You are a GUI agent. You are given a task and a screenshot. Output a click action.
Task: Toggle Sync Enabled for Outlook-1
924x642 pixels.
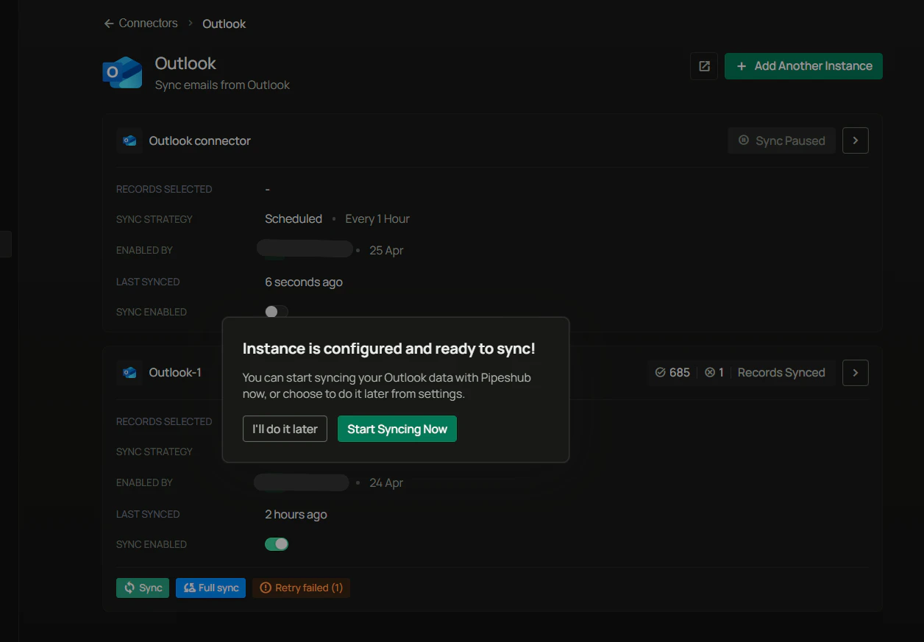tap(277, 544)
